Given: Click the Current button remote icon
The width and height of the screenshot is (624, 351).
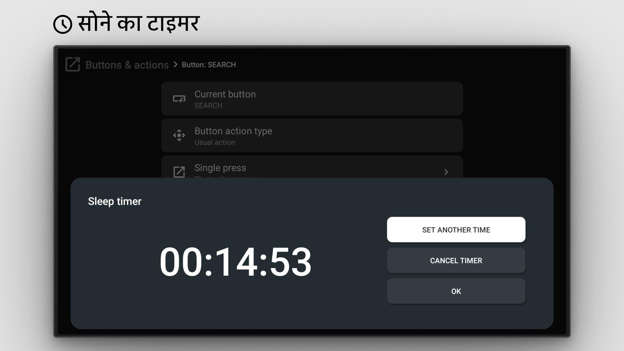Looking at the screenshot, I should pyautogui.click(x=179, y=99).
